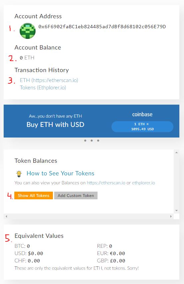Select the first carousel dot under the banner
Viewport: 184px width, 284px height.
pos(85,141)
